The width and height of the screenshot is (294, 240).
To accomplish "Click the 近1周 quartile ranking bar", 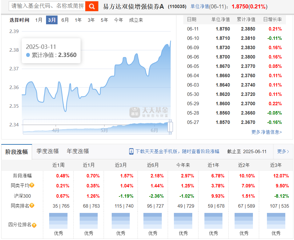I will [x=58, y=221].
